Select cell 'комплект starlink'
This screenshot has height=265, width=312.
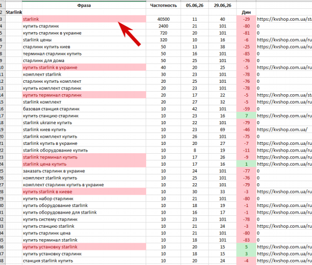coord(84,75)
